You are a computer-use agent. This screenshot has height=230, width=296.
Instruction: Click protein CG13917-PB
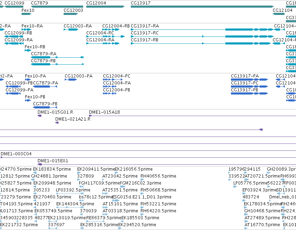point(249,93)
